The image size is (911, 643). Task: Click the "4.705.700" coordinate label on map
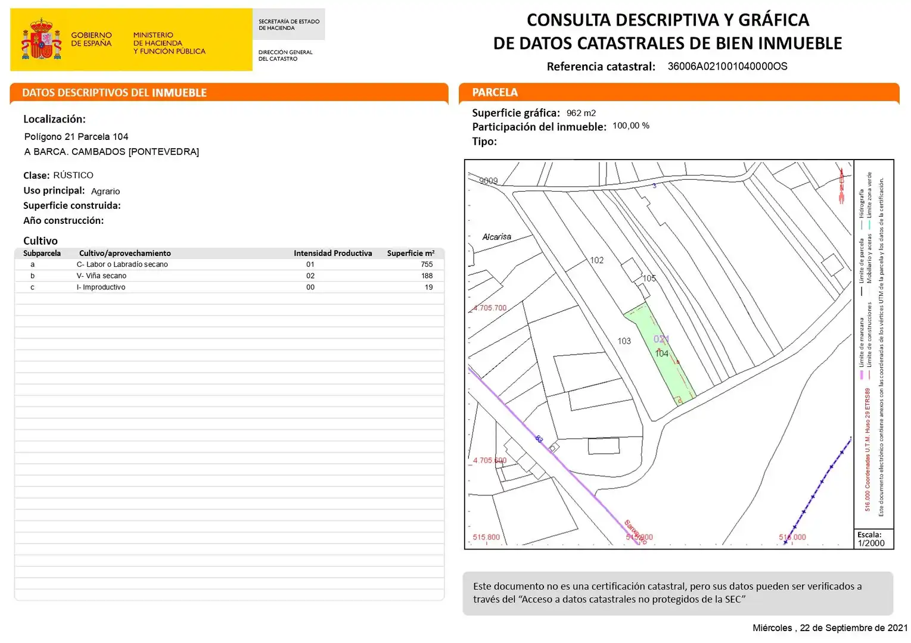[x=490, y=308]
